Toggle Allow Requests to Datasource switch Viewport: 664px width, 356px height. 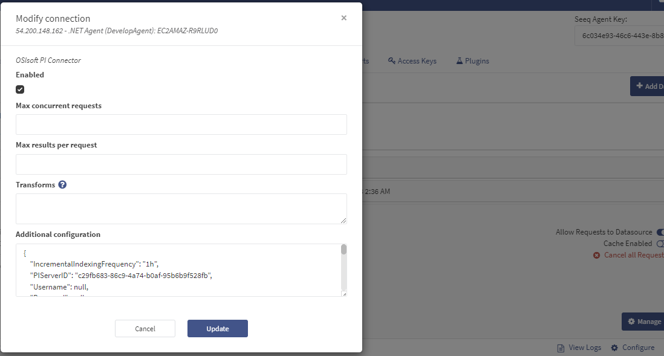[660, 232]
